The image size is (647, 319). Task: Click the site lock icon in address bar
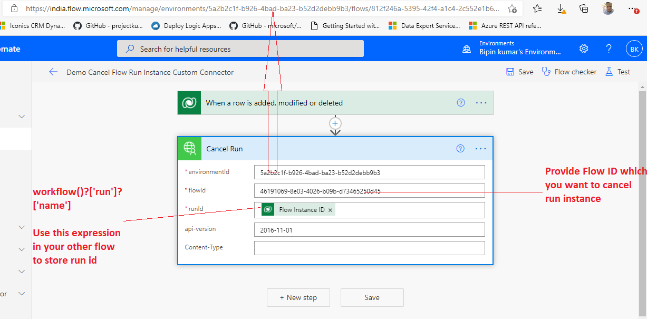[x=14, y=8]
